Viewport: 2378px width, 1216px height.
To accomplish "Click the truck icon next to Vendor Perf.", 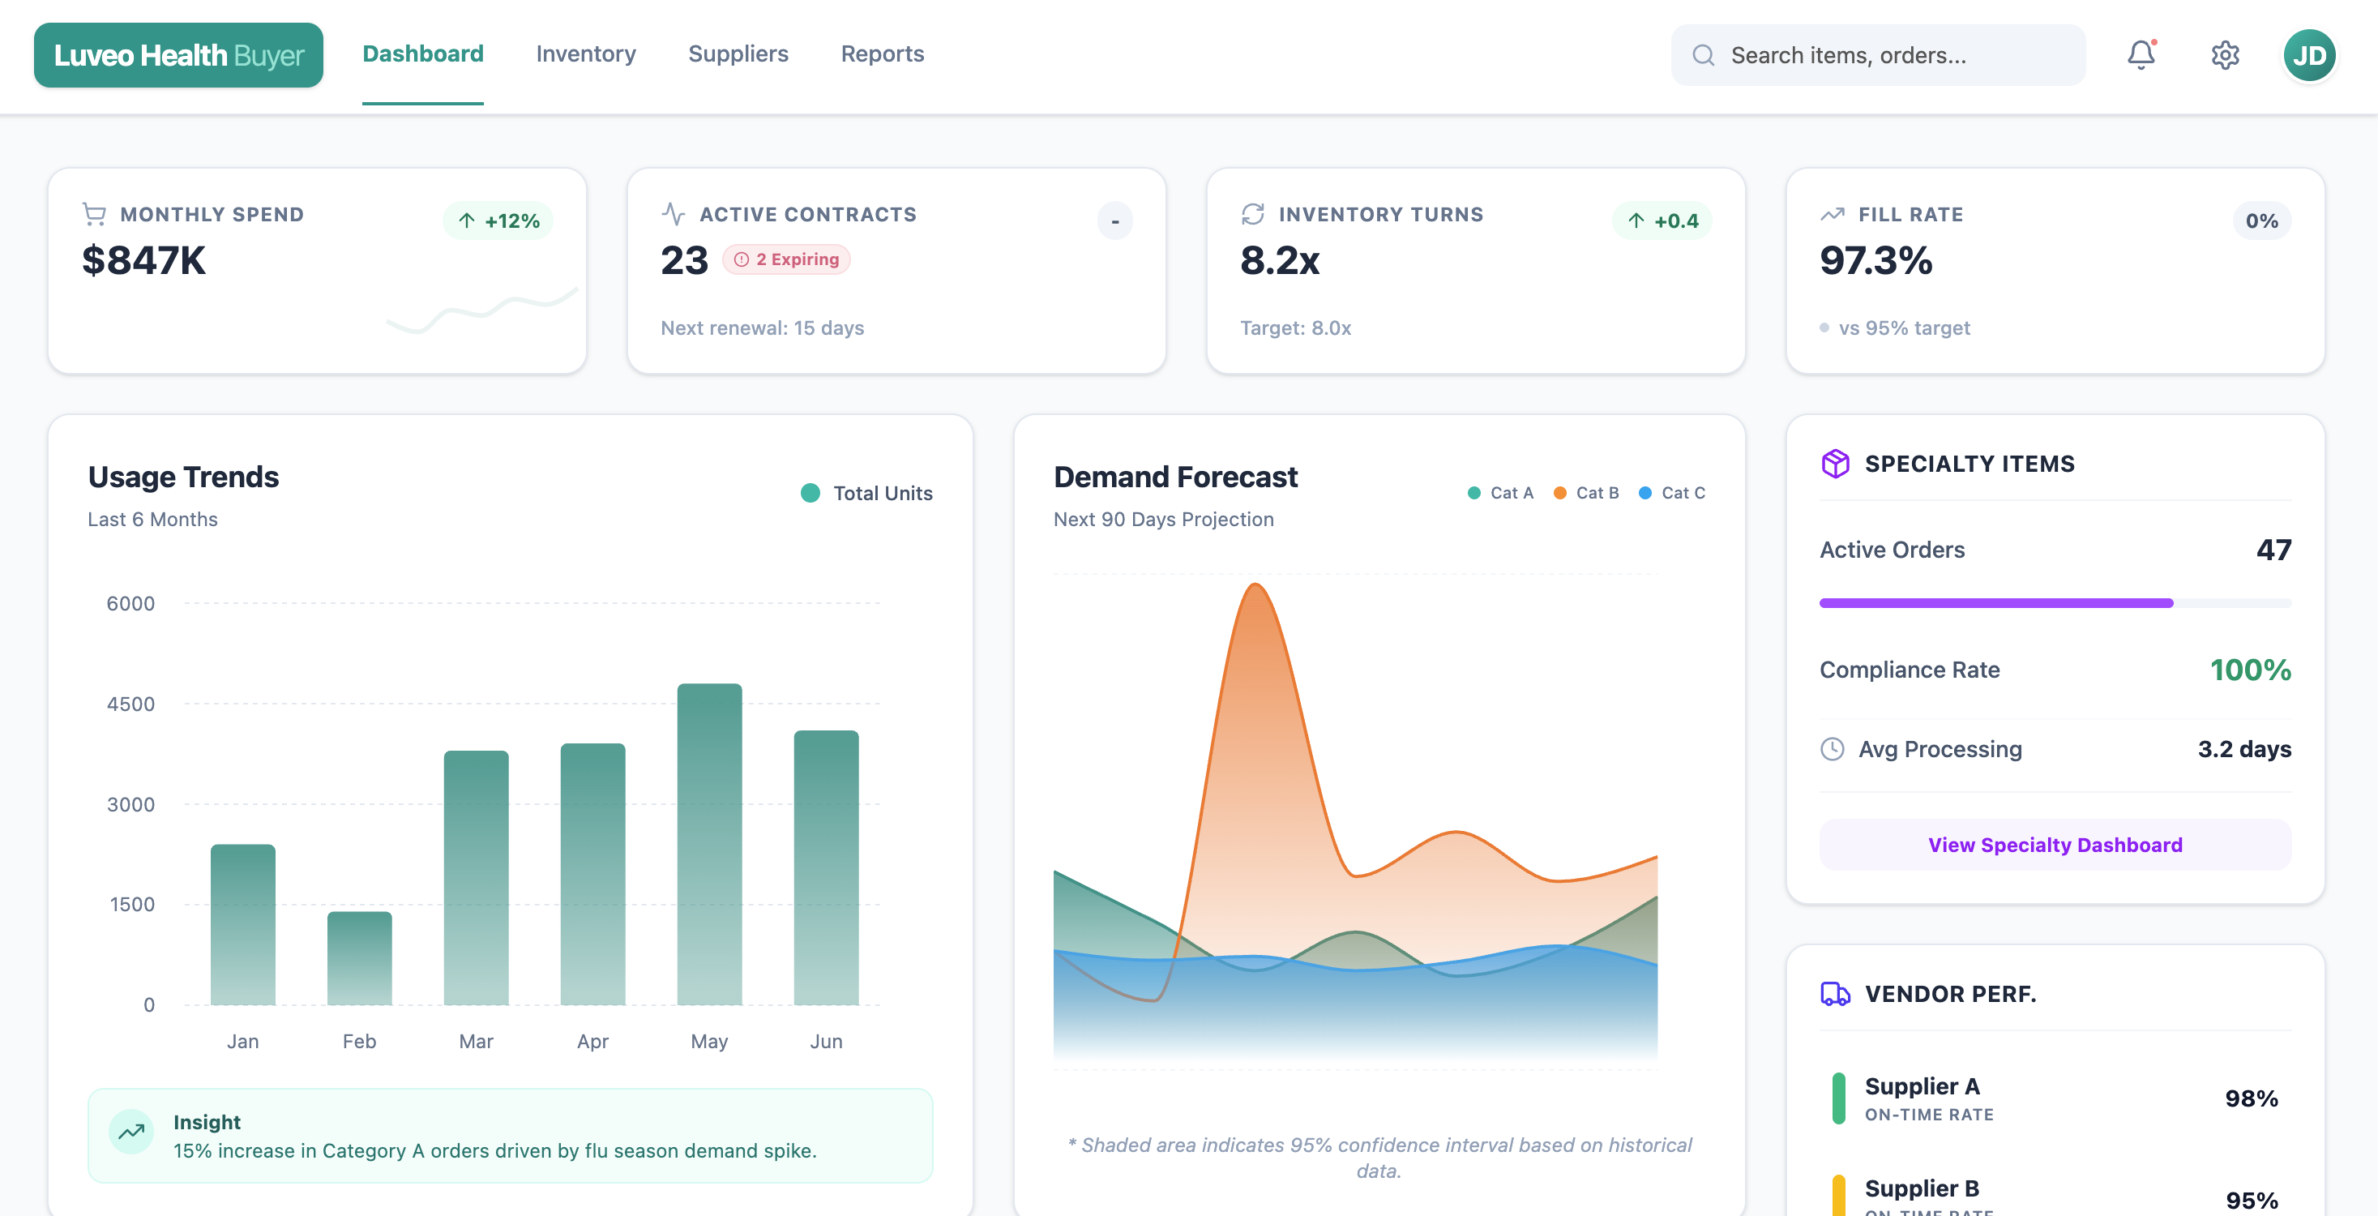I will [x=1835, y=995].
